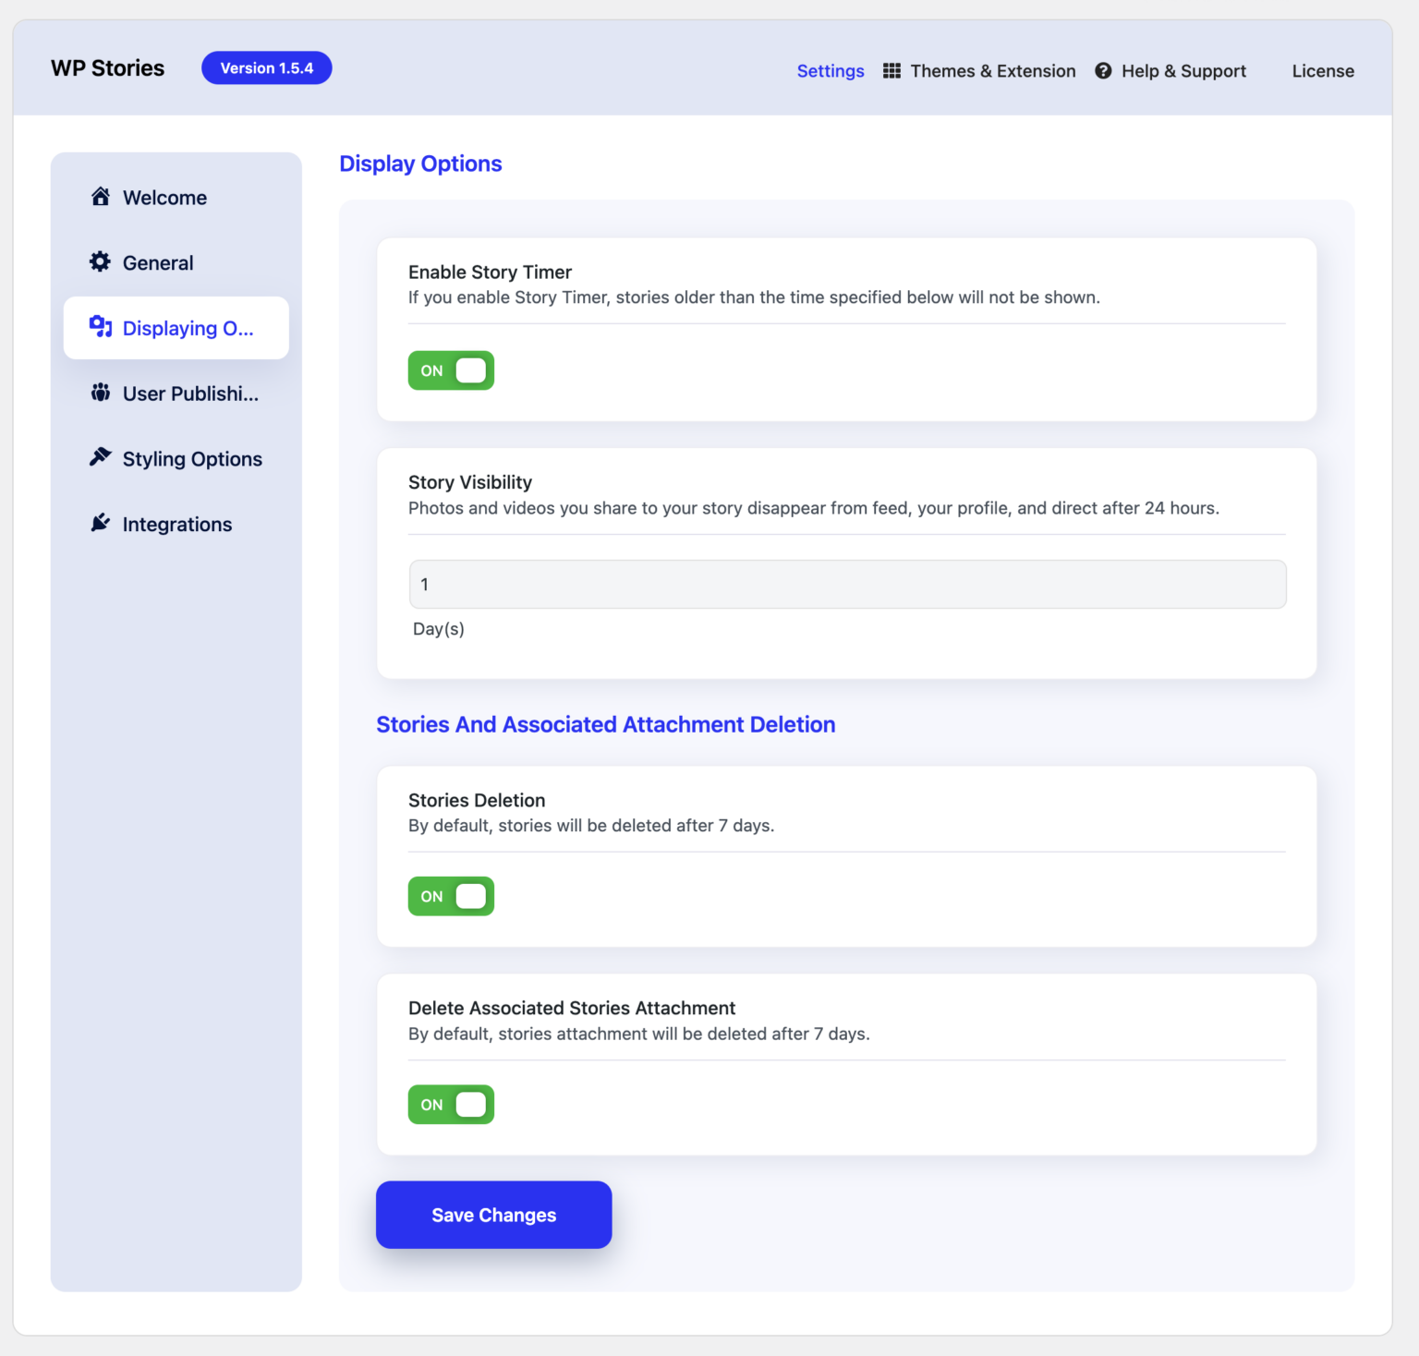Select the Styling Options brush icon
The height and width of the screenshot is (1356, 1419).
[x=101, y=456]
